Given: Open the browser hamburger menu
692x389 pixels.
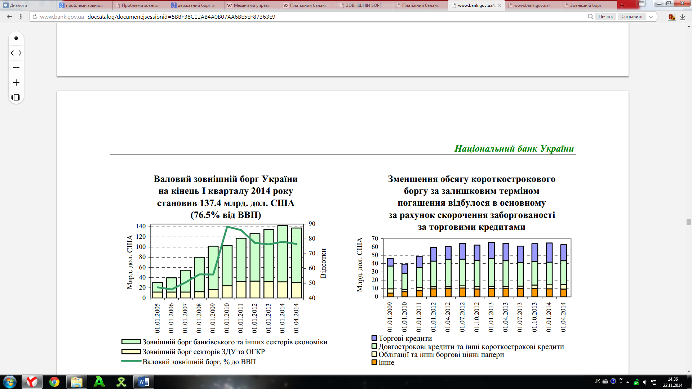Looking at the screenshot, I should click(641, 4).
